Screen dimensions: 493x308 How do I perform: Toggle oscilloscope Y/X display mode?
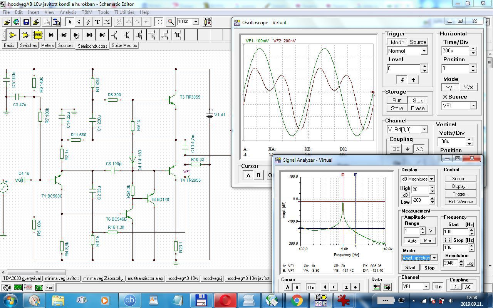[468, 87]
